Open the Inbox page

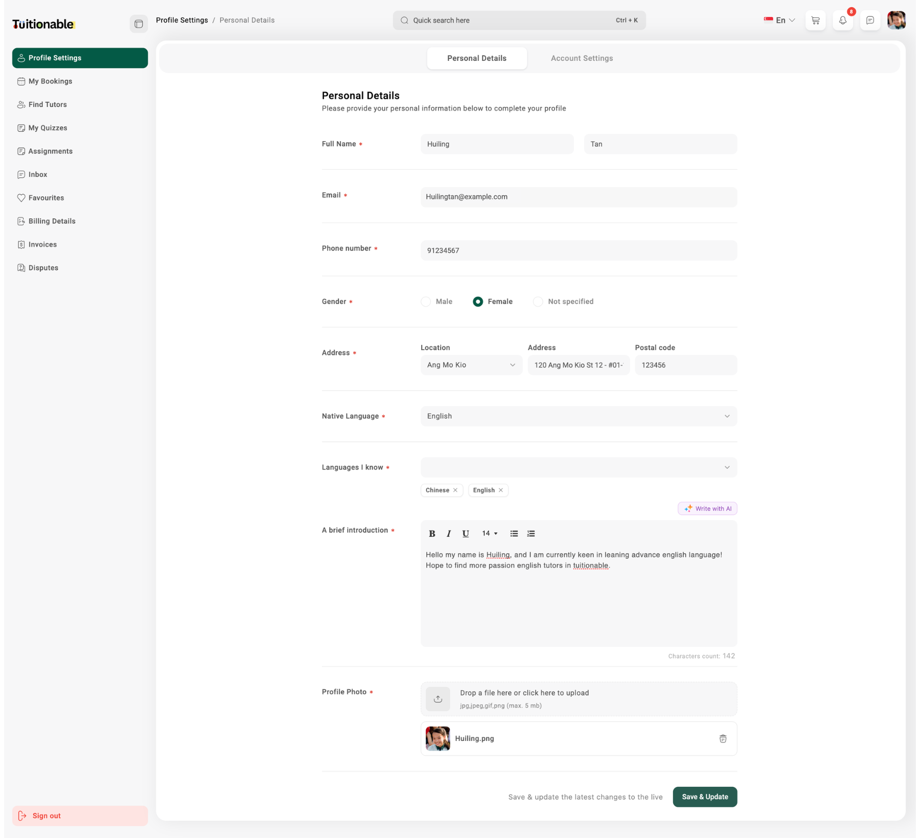[x=80, y=174]
